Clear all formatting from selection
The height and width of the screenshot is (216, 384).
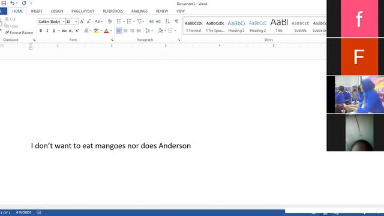110,22
